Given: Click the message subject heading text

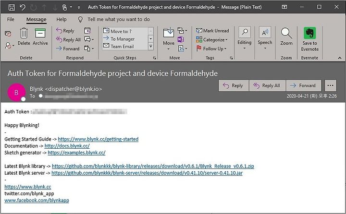Looking at the screenshot, I should point(112,73).
